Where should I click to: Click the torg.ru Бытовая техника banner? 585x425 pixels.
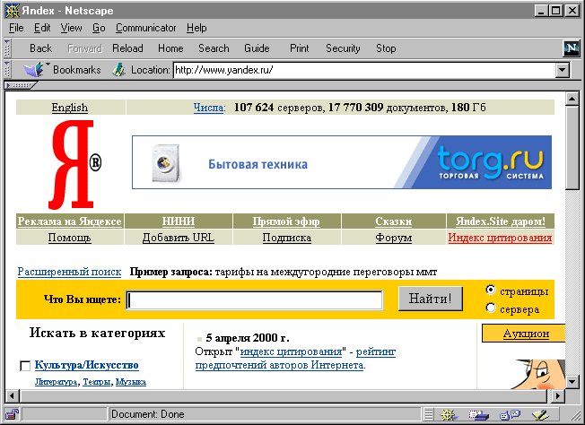click(x=342, y=162)
